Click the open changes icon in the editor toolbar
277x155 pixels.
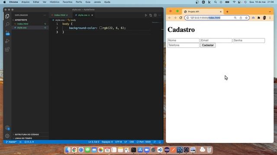[x=151, y=15]
